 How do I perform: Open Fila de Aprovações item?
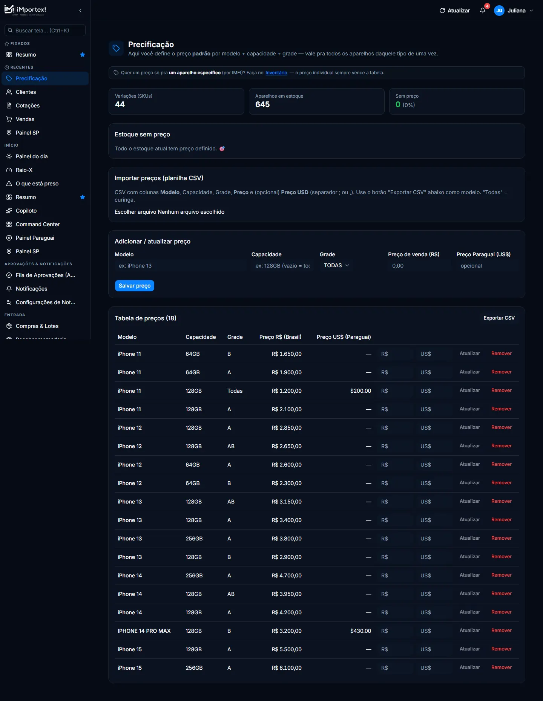pyautogui.click(x=45, y=275)
